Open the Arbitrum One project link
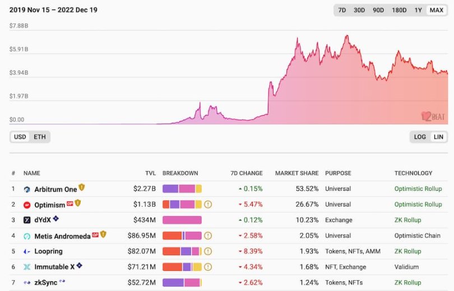 55,190
